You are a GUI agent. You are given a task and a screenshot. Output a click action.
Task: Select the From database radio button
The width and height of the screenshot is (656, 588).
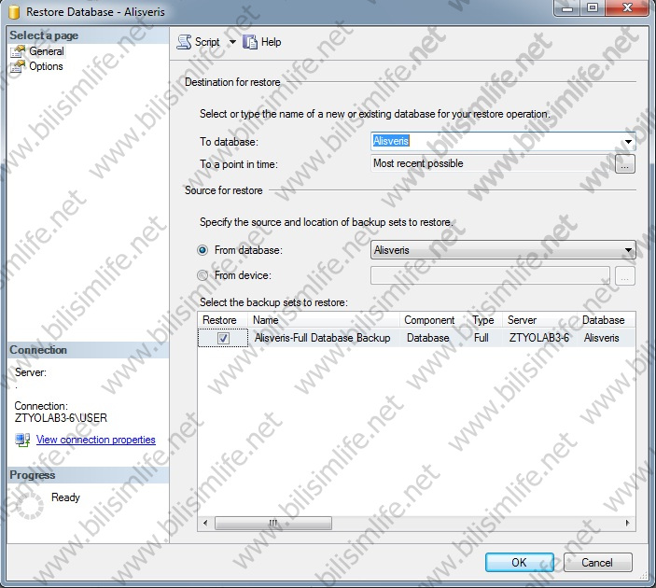(202, 250)
